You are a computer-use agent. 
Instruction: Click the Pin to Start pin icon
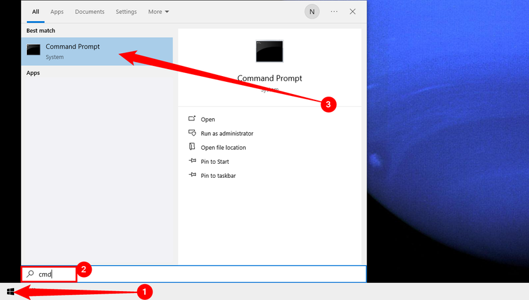point(192,161)
